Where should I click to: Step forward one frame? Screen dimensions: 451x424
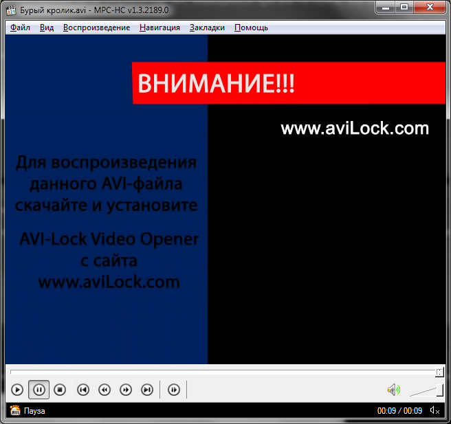pyautogui.click(x=174, y=390)
